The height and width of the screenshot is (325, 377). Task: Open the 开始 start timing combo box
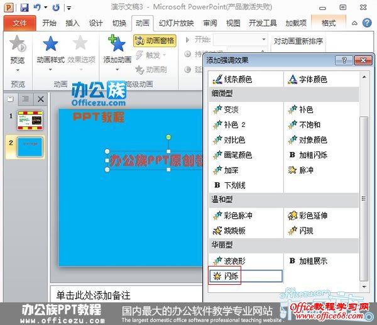(x=240, y=39)
